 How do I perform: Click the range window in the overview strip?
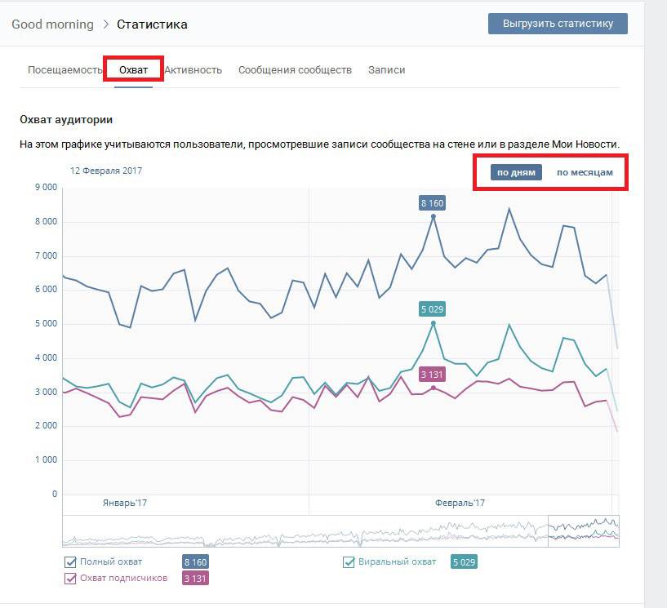pyautogui.click(x=583, y=530)
